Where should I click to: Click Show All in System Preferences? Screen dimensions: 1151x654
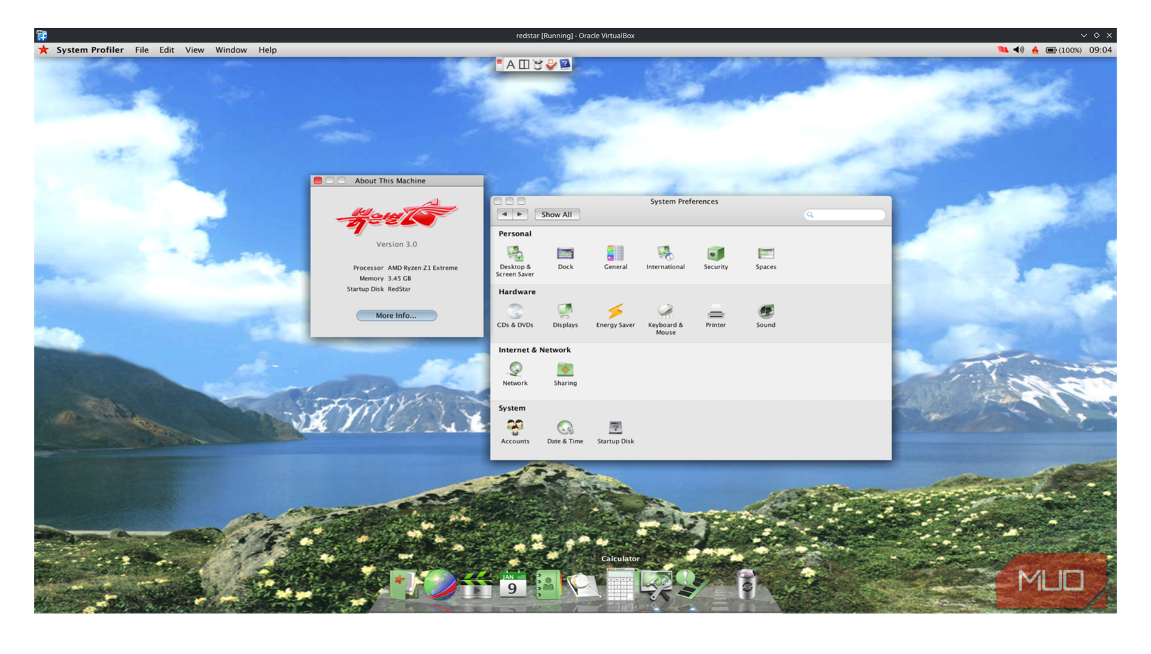[557, 214]
